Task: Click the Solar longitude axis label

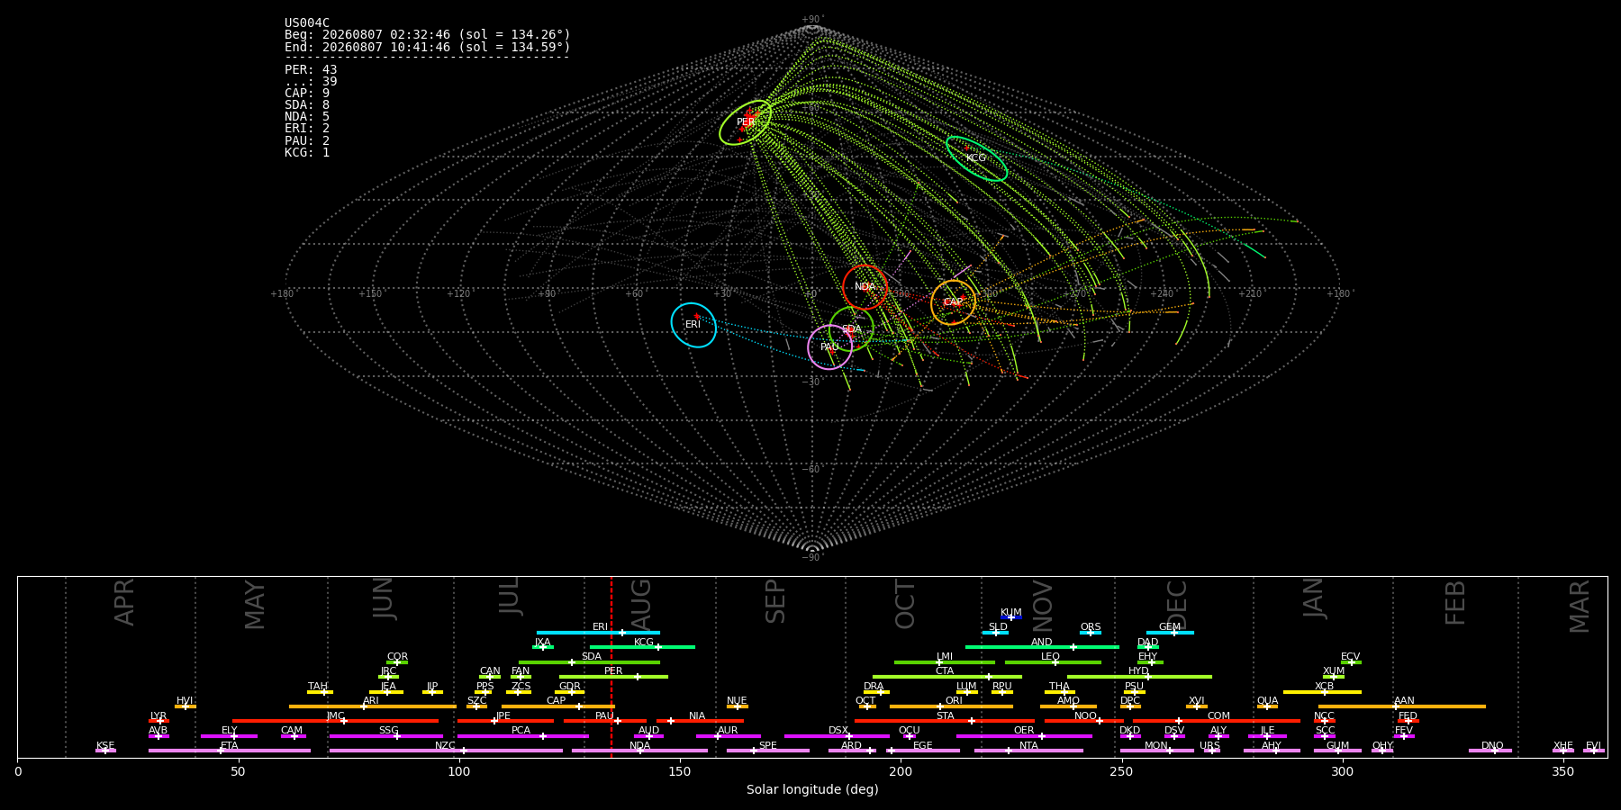Action: tap(812, 790)
